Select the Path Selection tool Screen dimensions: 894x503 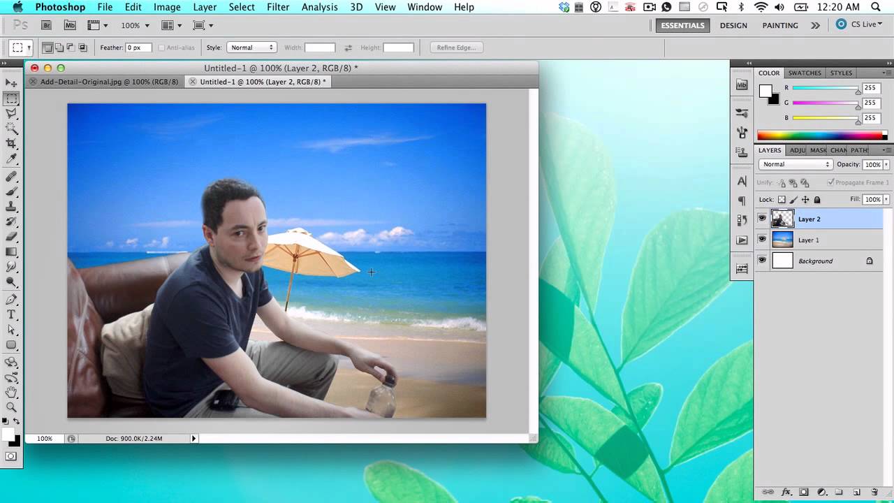(x=11, y=330)
